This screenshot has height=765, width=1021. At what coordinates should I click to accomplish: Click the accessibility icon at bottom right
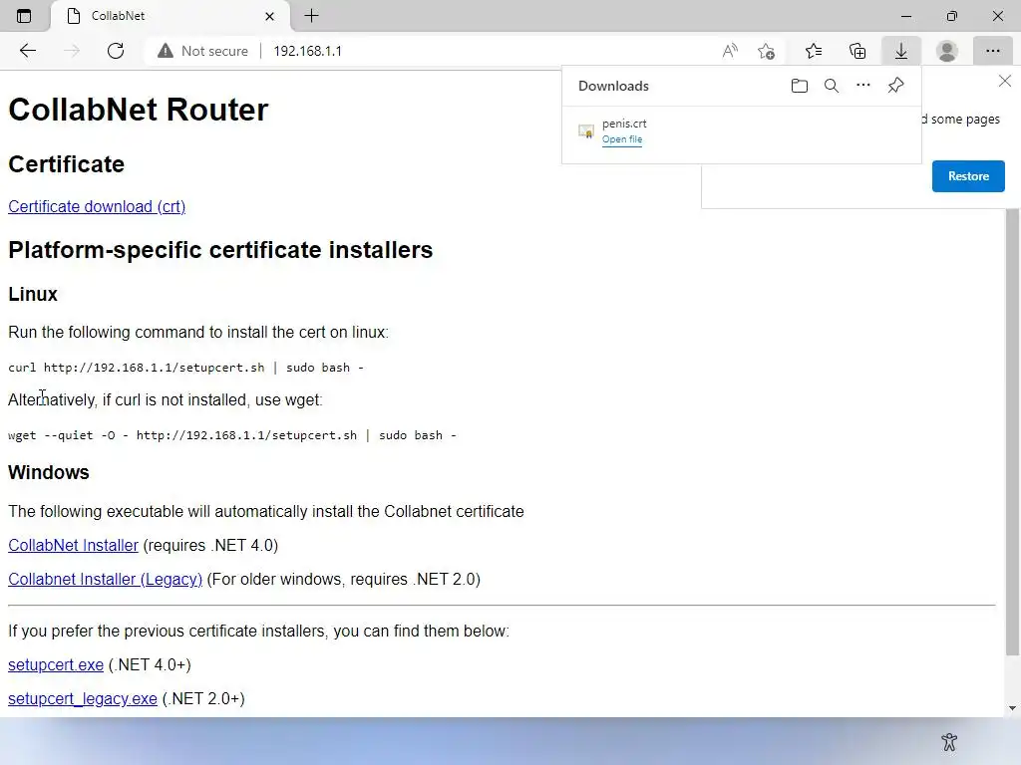949,741
